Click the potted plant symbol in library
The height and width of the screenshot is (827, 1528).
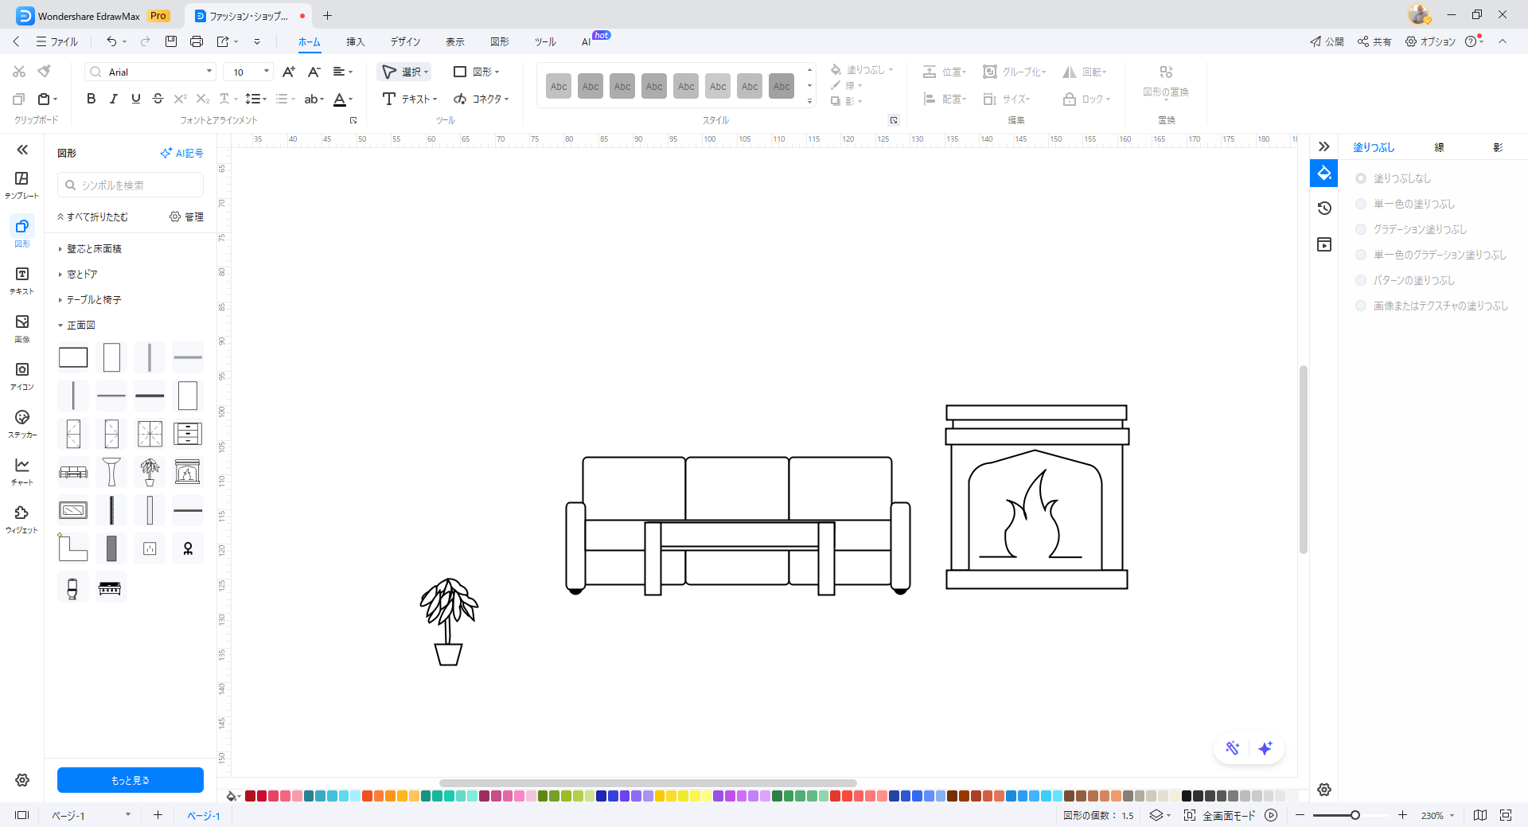[150, 472]
